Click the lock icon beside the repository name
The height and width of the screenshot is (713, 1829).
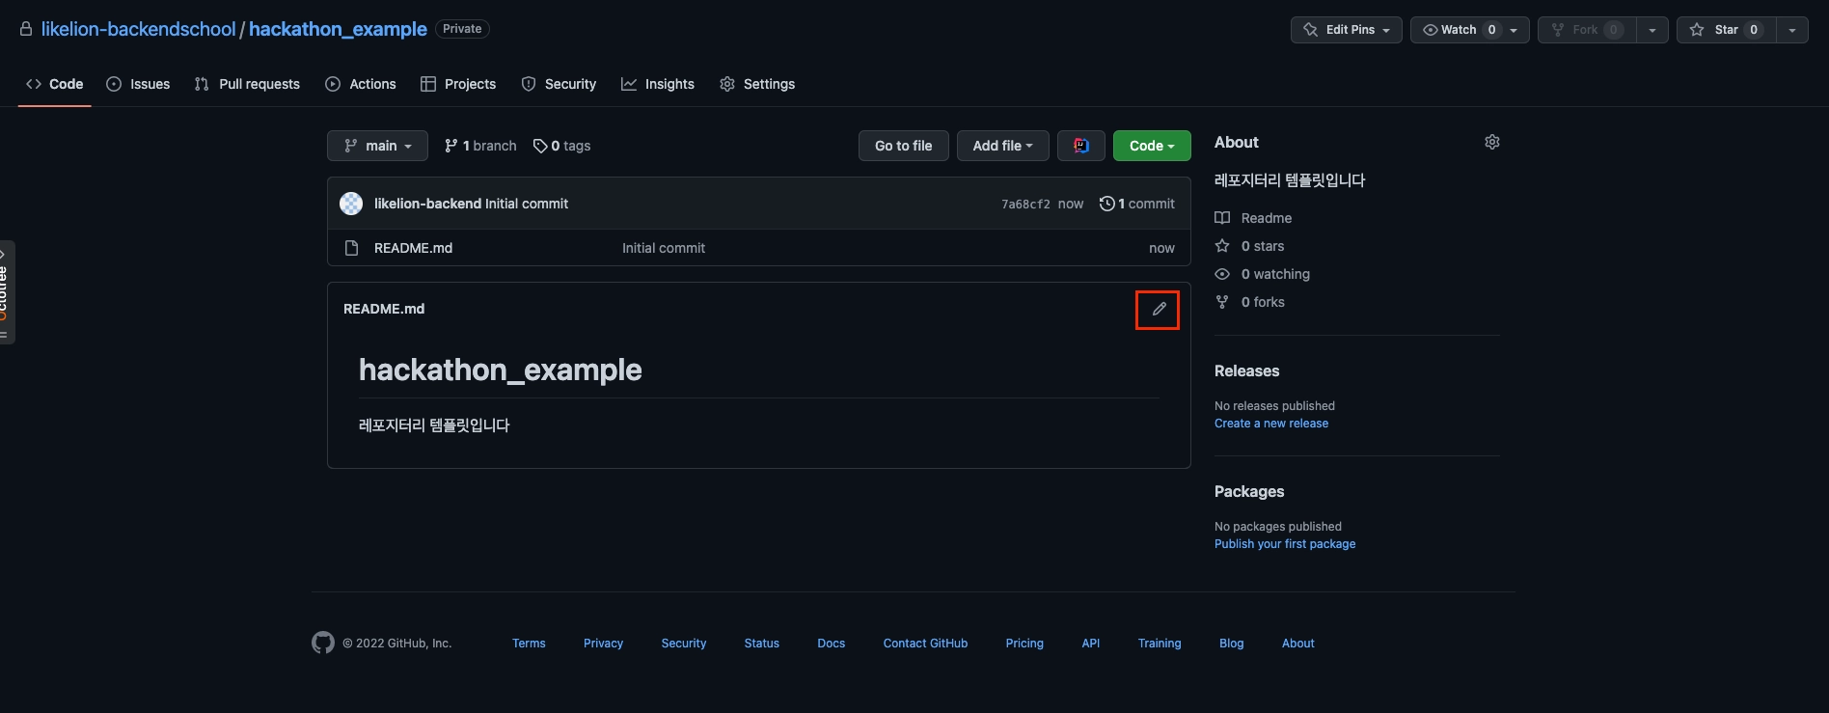(x=26, y=29)
